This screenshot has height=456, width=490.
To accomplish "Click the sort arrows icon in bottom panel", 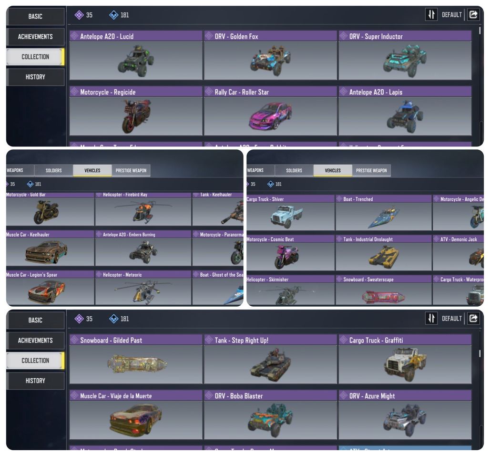I will pos(431,318).
